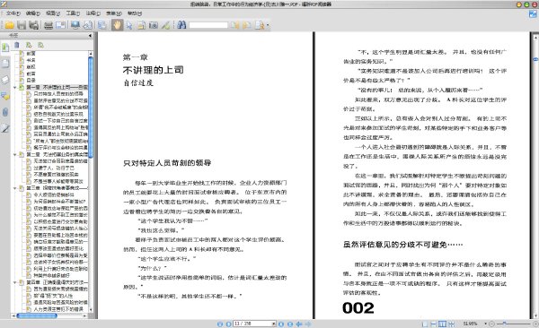This screenshot has width=539, height=328.
Task: Select the 目录 bookmark
Action: coord(31,81)
